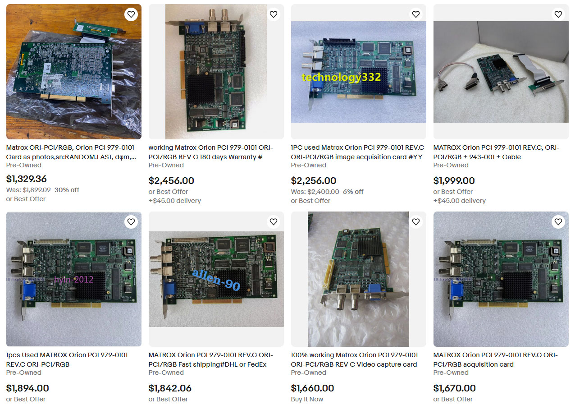Open the 100% working Video capture card title

pyautogui.click(x=355, y=359)
